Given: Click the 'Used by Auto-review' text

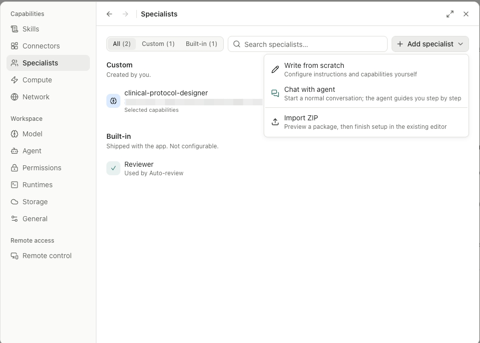Looking at the screenshot, I should click(154, 173).
